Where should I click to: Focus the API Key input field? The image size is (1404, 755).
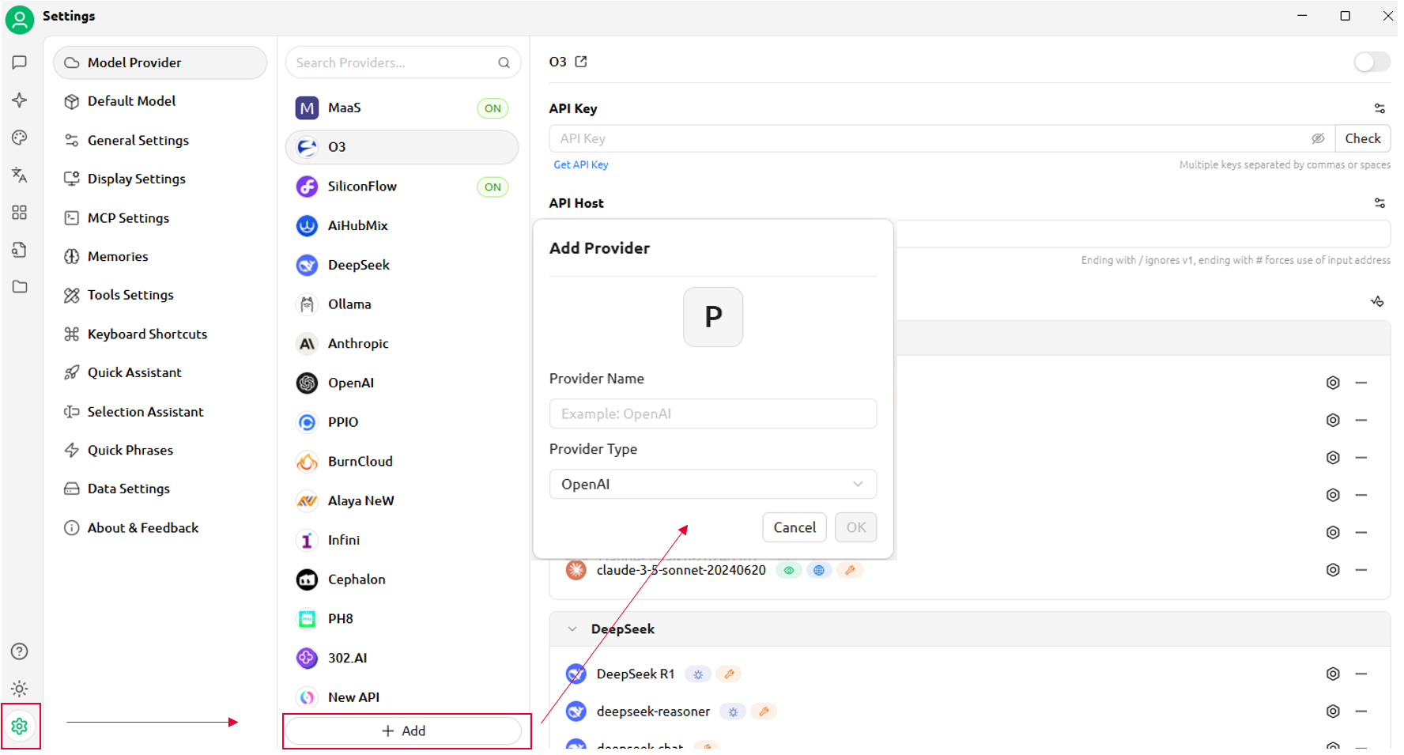click(x=942, y=138)
